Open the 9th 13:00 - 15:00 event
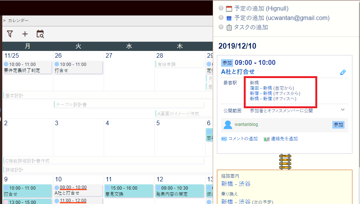 click(x=27, y=201)
